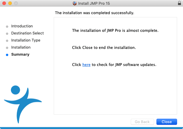The height and width of the screenshot is (129, 183).
Task: Click the yellow minimize window button
Action: [10, 3]
